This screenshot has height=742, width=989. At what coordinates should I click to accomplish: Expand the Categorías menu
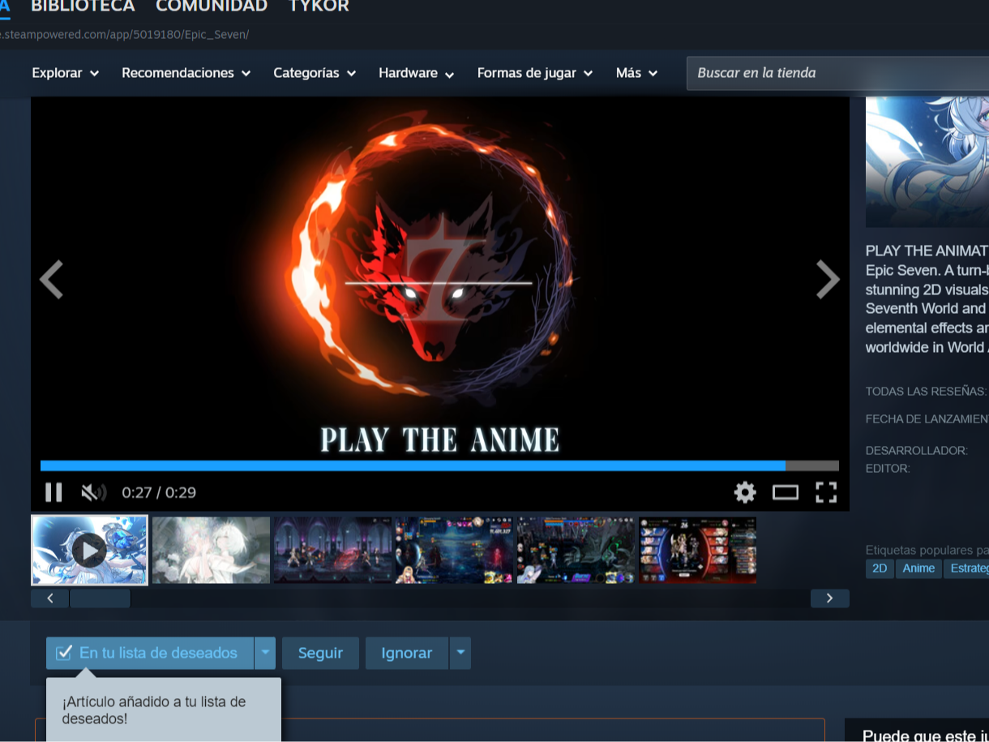(x=315, y=73)
